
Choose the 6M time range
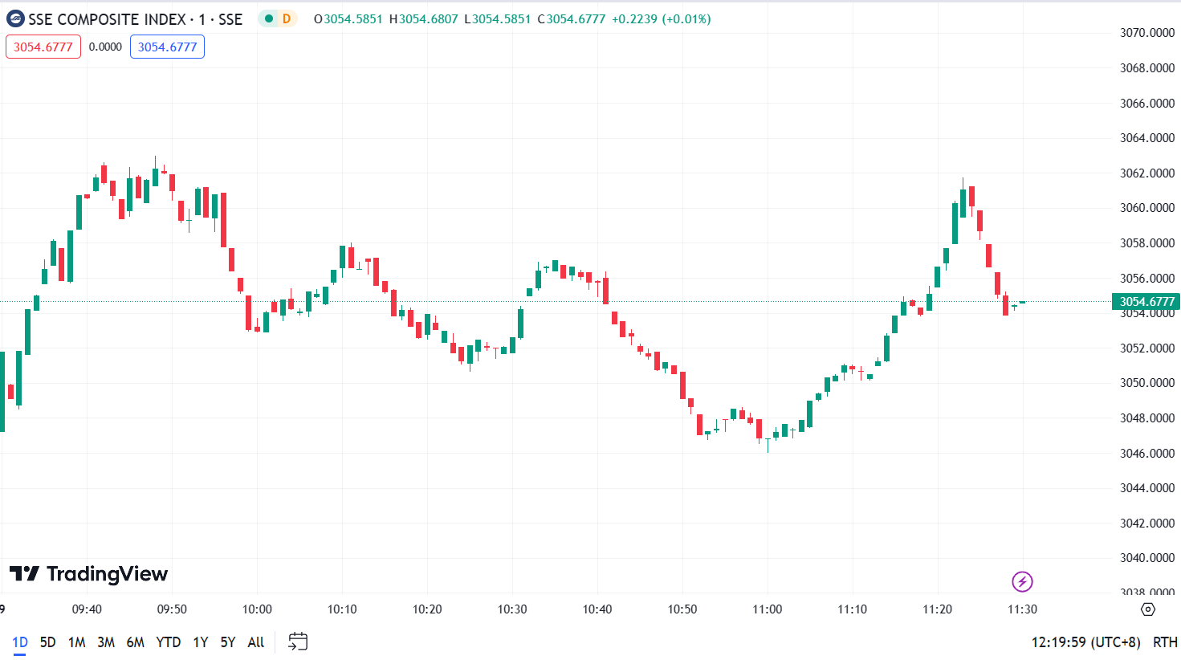click(136, 642)
